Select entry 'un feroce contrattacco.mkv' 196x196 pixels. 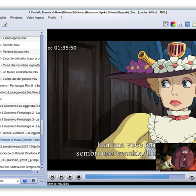coord(20,72)
